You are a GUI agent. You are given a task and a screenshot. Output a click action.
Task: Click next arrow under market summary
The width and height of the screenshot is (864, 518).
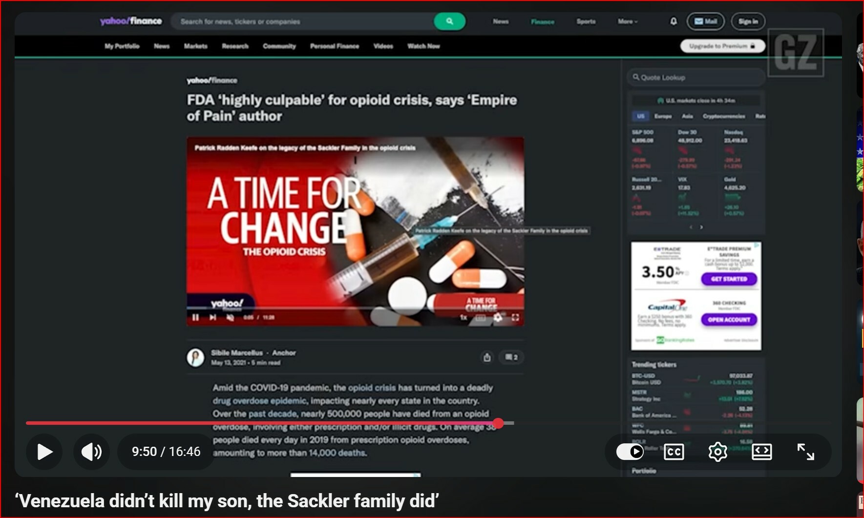[702, 227]
